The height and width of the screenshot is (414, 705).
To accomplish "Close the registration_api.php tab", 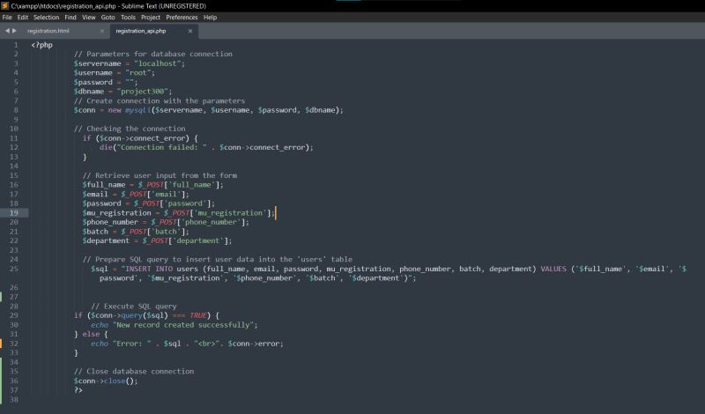I will [x=190, y=31].
